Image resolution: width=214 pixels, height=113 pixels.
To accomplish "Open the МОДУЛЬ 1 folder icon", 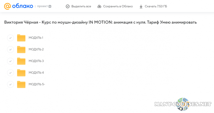I will click(21, 38).
